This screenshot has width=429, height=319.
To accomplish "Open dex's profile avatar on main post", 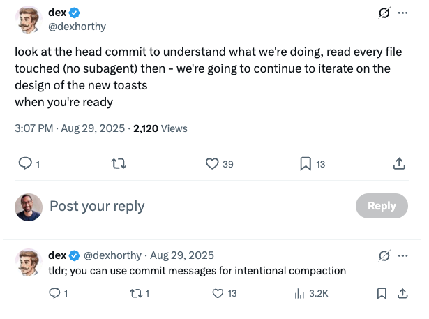I will [29, 20].
